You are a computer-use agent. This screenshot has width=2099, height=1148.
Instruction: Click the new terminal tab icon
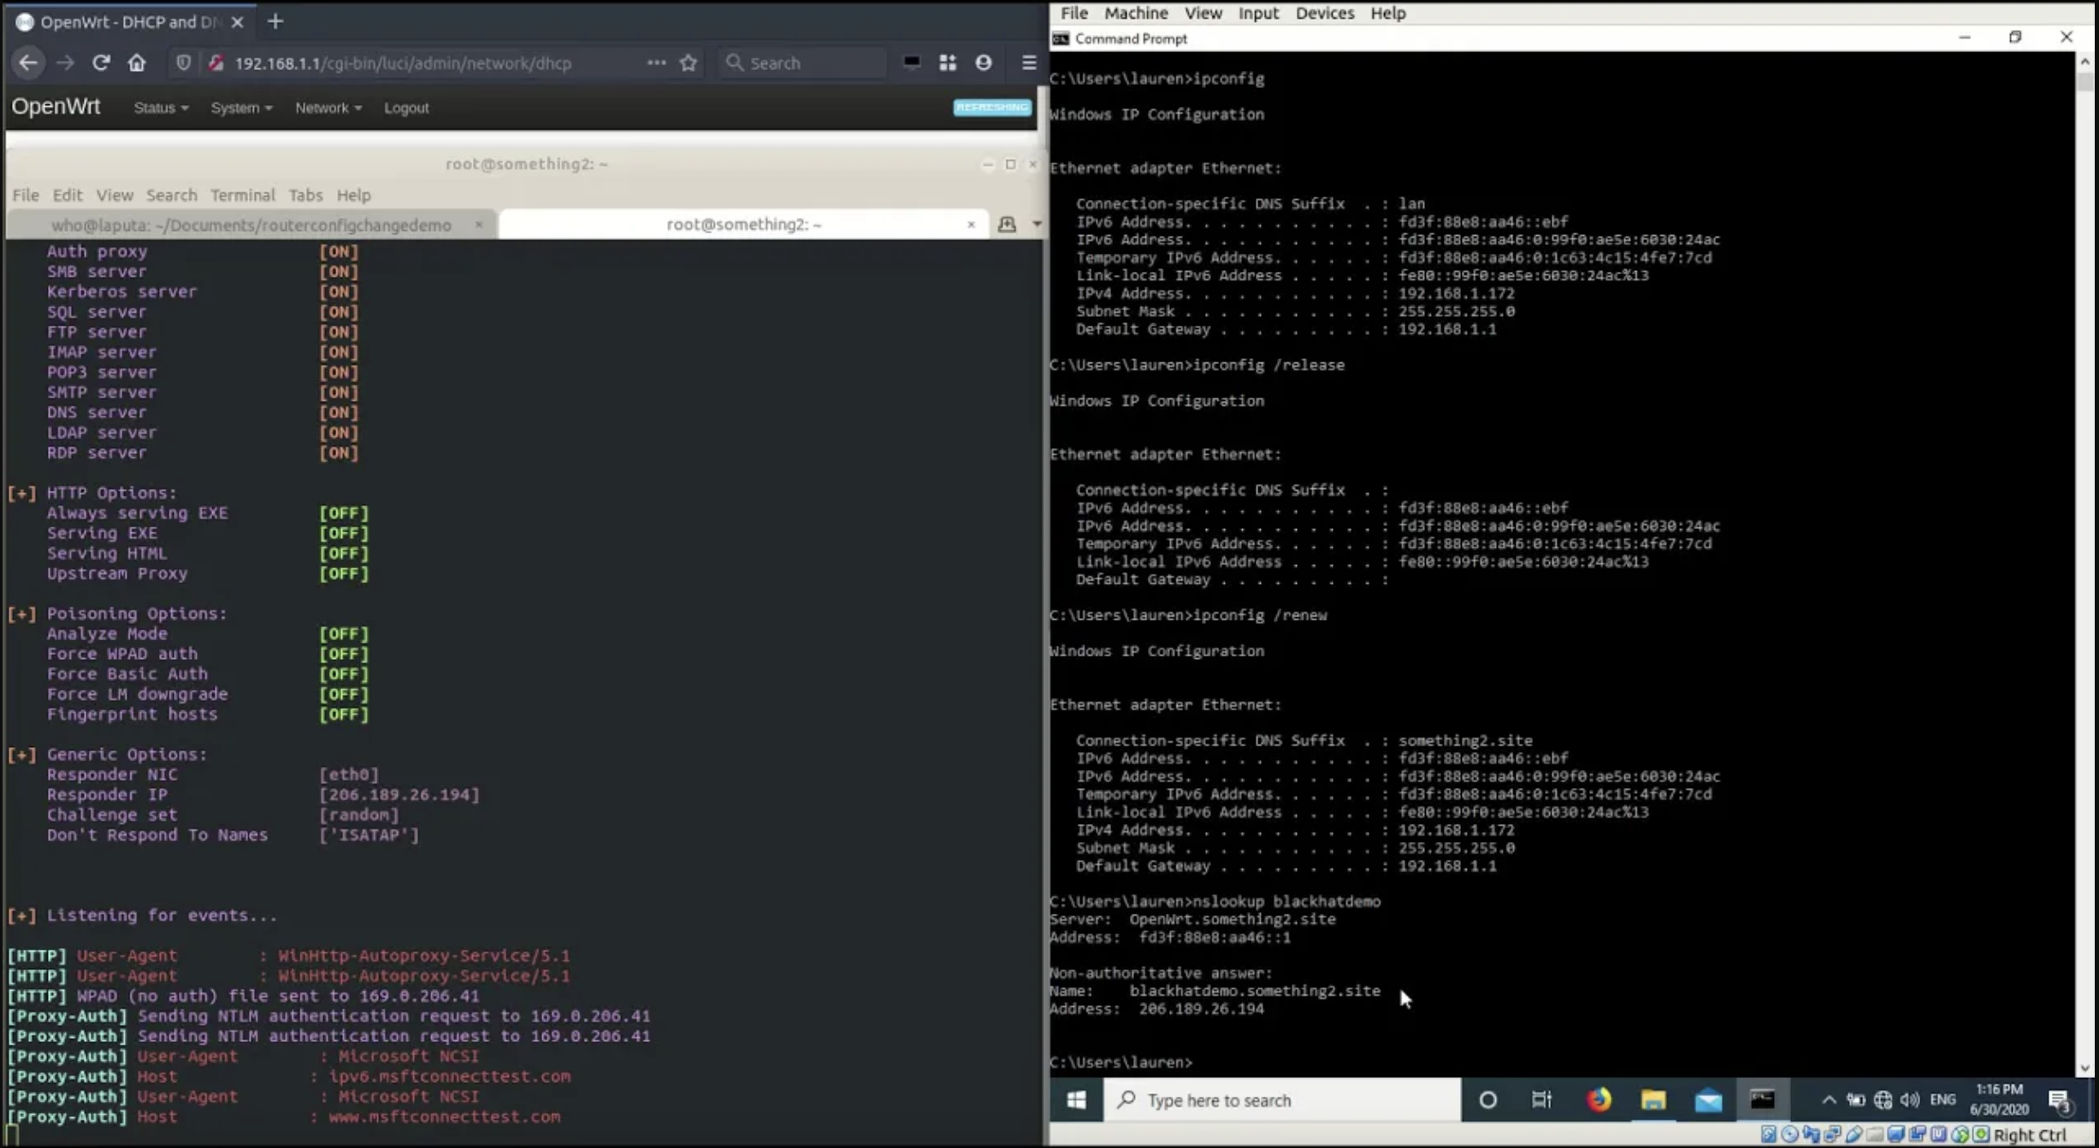coord(1007,224)
